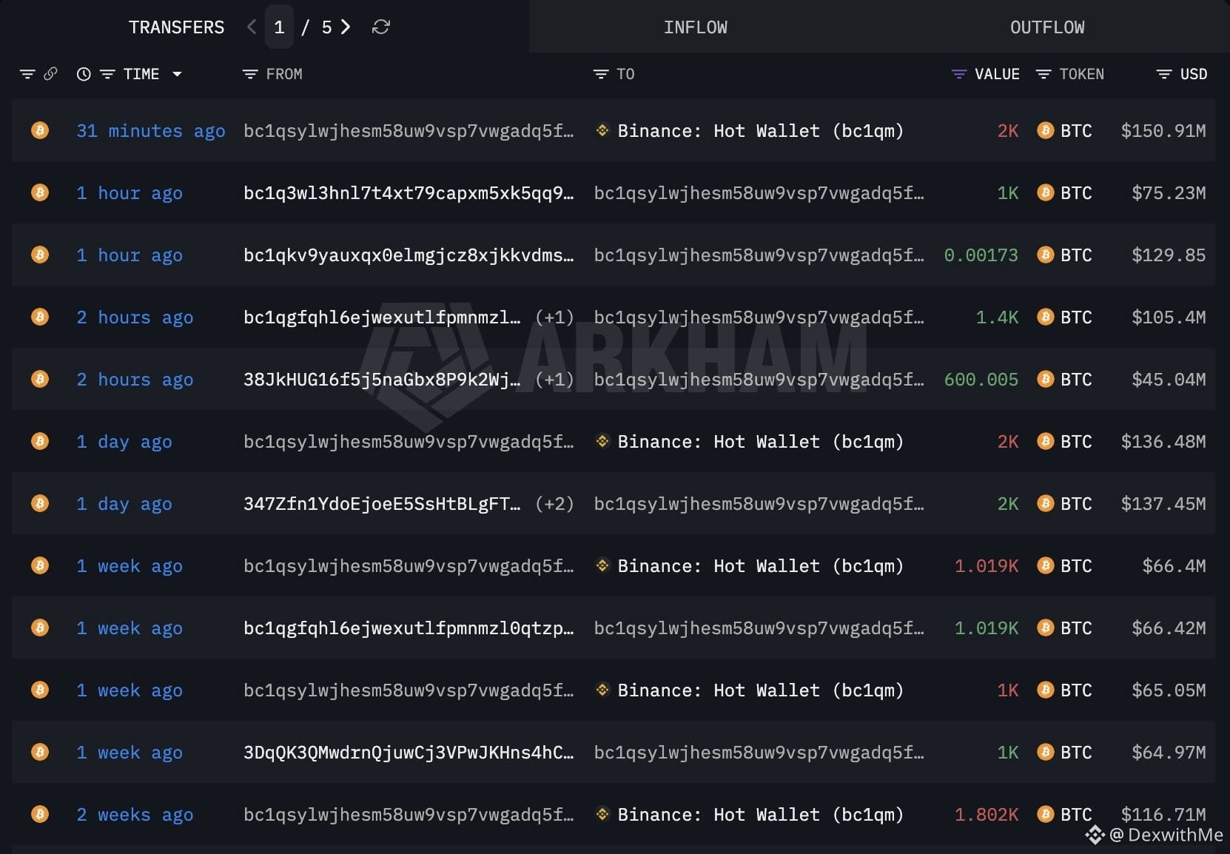Expand the (+1) senders in $45.04M row
The height and width of the screenshot is (854, 1230).
(554, 380)
